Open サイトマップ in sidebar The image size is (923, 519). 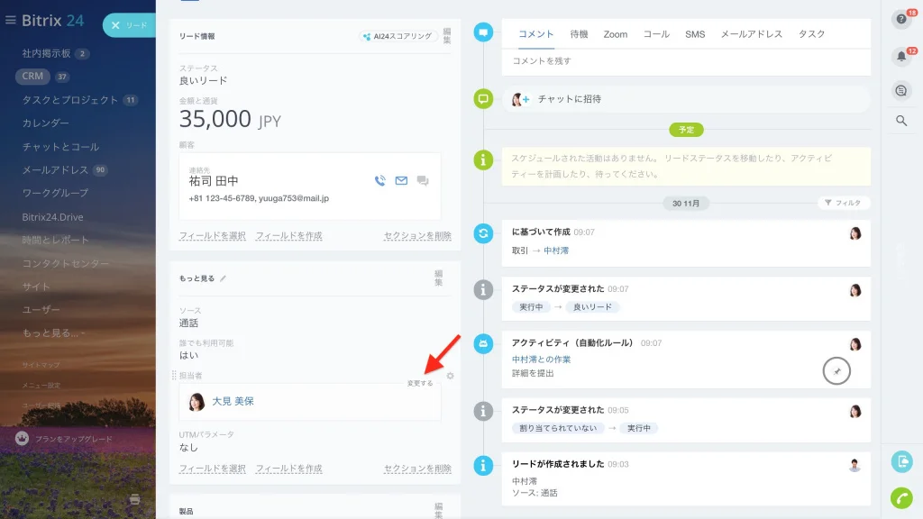click(41, 365)
